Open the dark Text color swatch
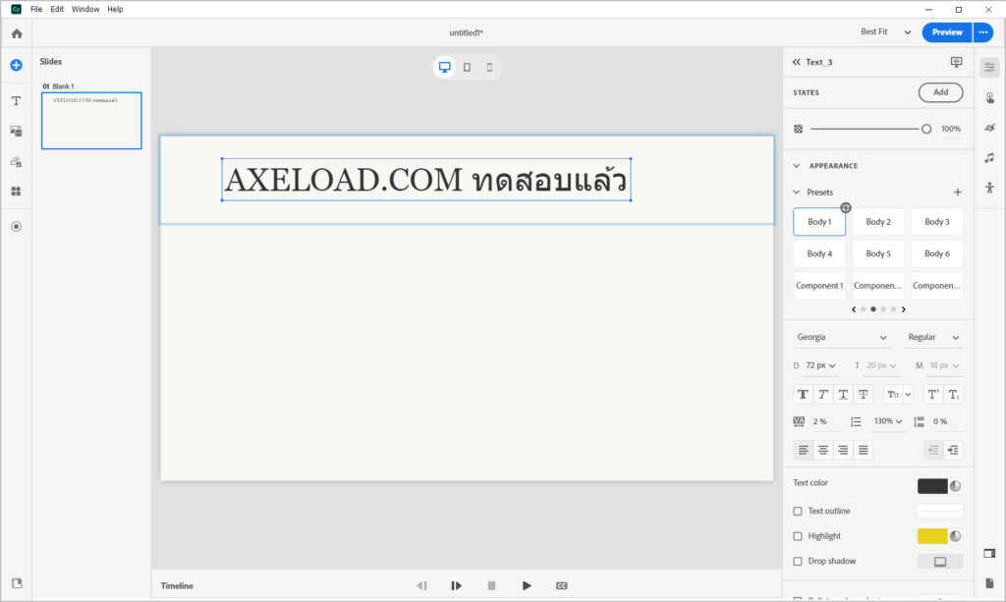 pyautogui.click(x=932, y=486)
